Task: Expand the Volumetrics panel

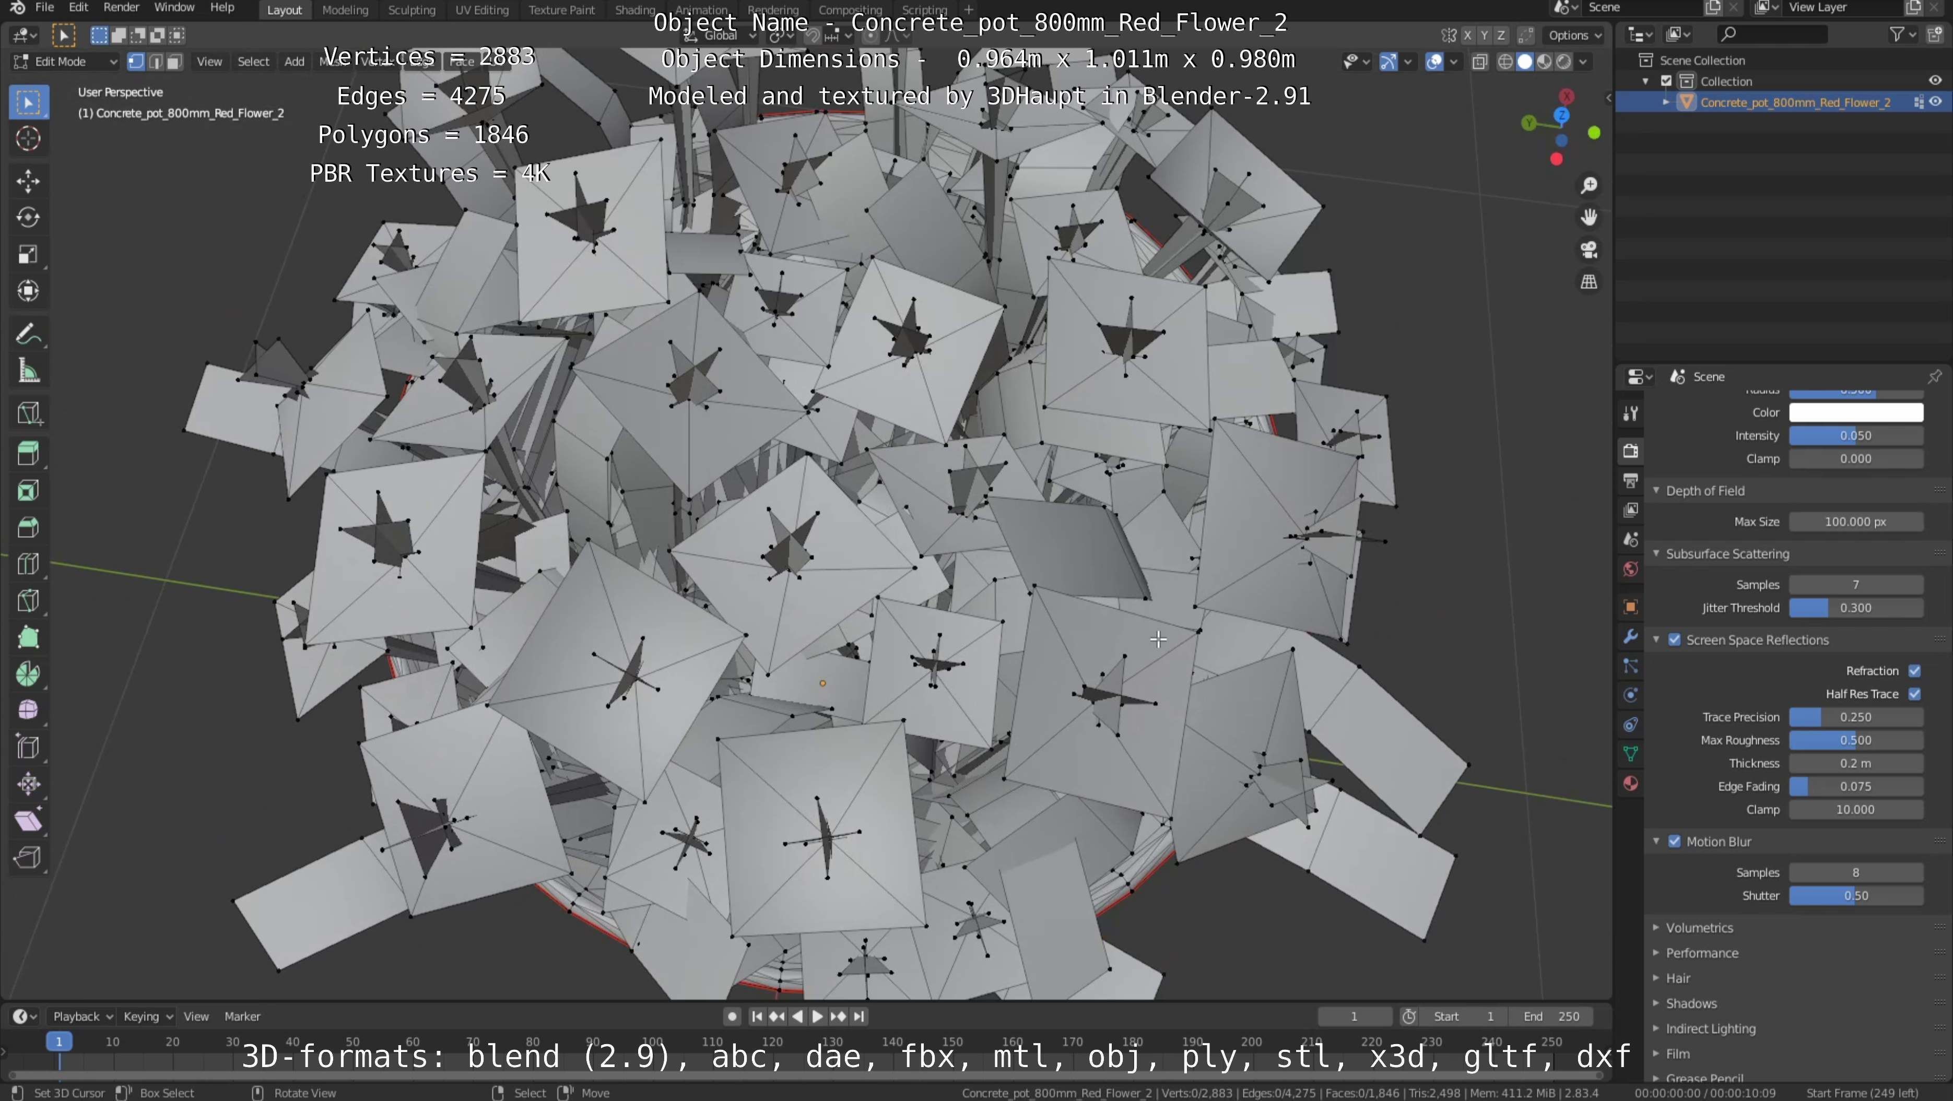Action: click(1699, 928)
